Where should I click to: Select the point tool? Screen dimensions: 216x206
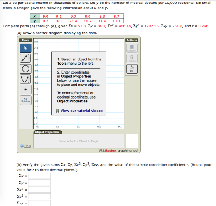pos(25,89)
